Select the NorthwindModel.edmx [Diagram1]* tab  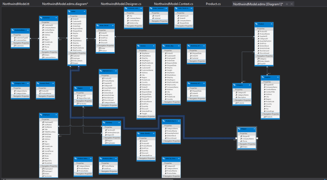click(258, 4)
